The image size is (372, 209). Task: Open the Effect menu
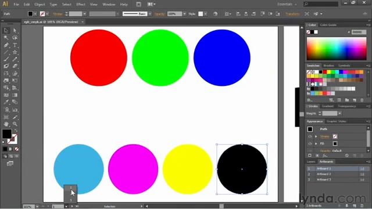pyautogui.click(x=81, y=4)
